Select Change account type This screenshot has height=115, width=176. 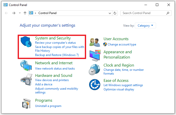pyautogui.click(x=122, y=44)
